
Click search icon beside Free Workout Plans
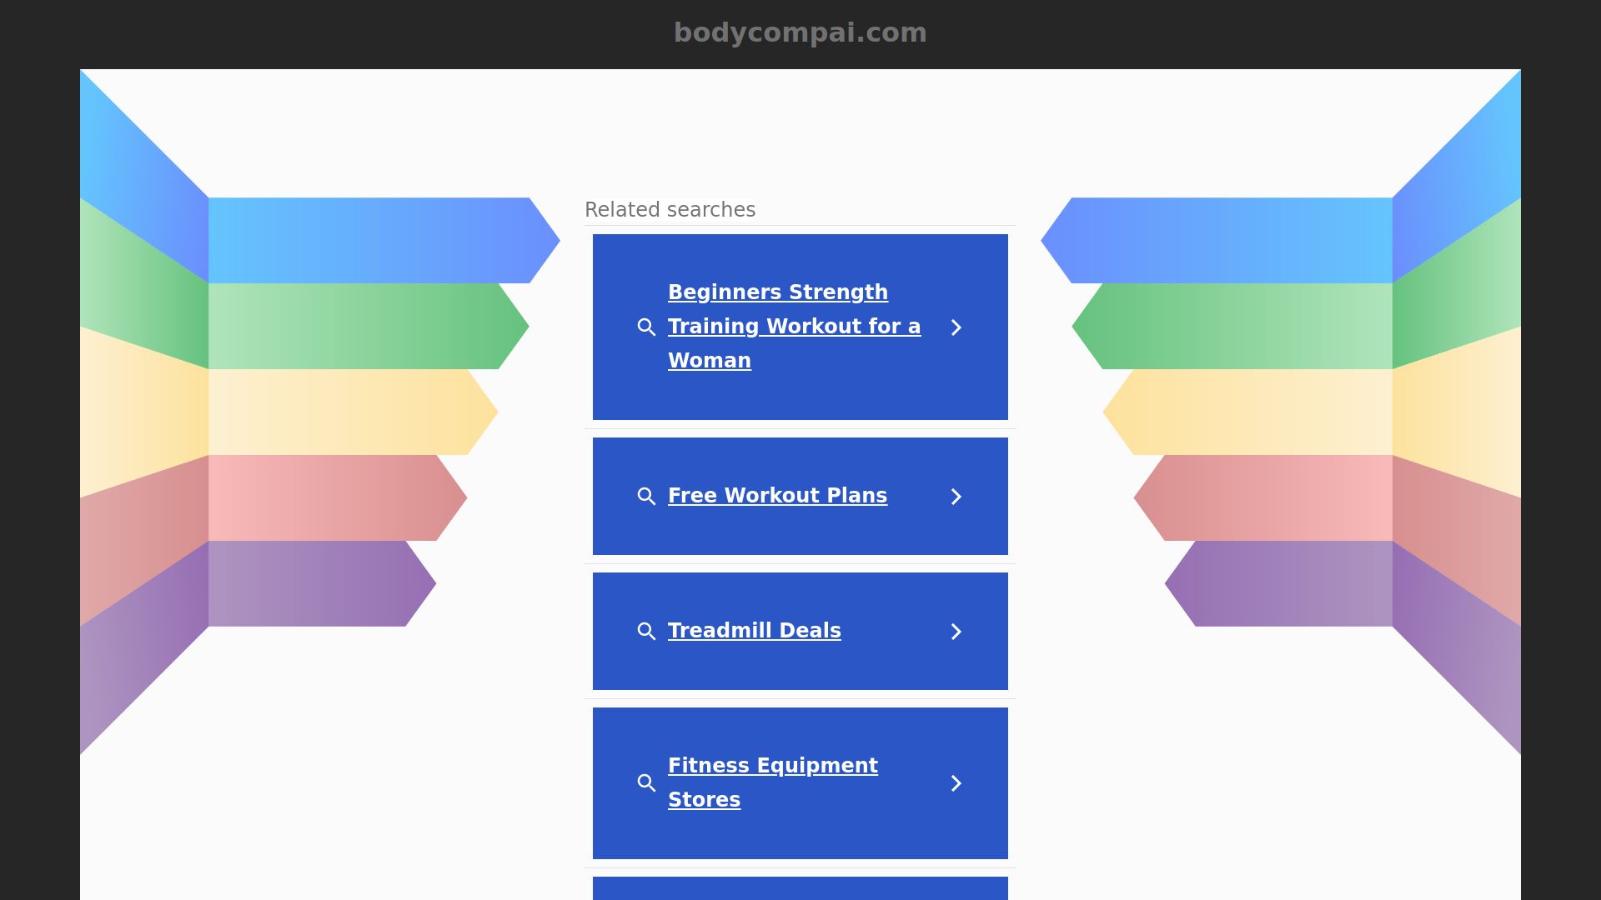(646, 497)
